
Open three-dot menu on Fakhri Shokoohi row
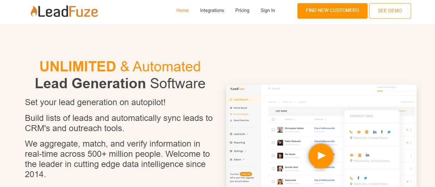[411, 143]
